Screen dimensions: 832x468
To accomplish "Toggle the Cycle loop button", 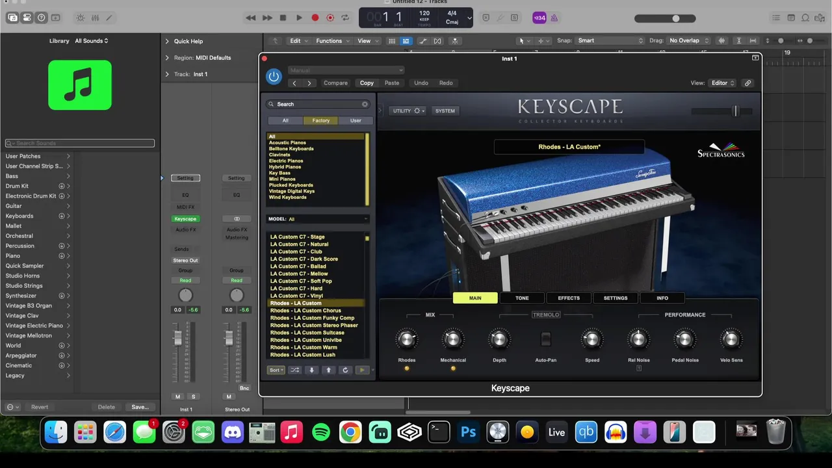I will tap(346, 18).
